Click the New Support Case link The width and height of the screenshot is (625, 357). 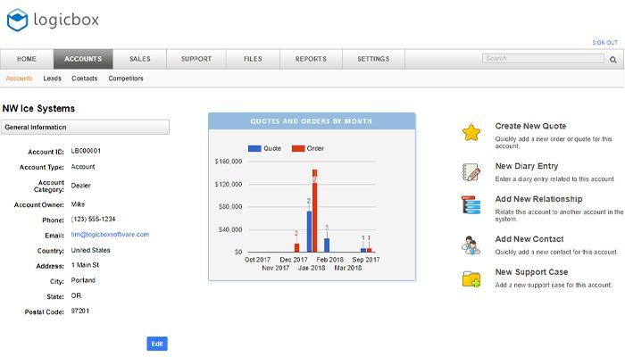coord(531,272)
